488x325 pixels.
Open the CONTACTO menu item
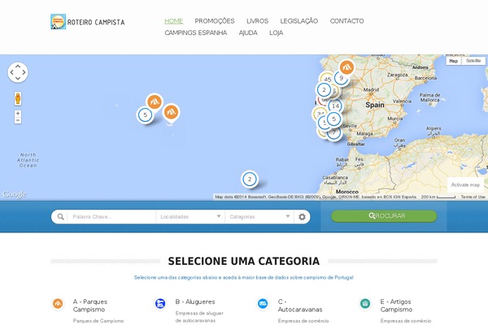coord(346,21)
